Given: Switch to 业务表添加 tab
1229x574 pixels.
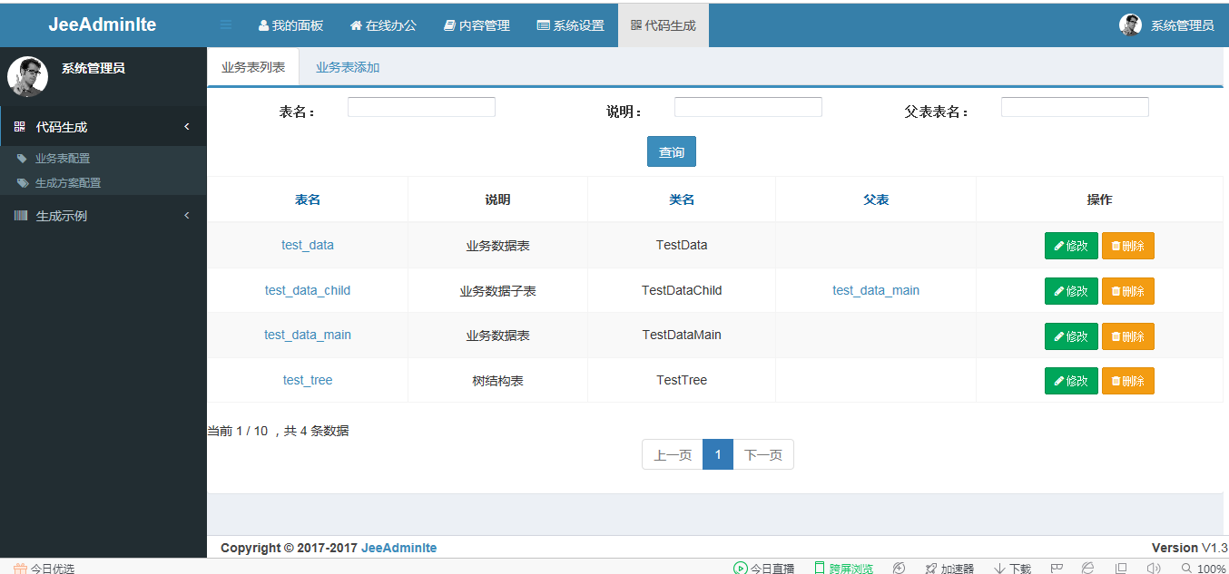Looking at the screenshot, I should pos(348,67).
